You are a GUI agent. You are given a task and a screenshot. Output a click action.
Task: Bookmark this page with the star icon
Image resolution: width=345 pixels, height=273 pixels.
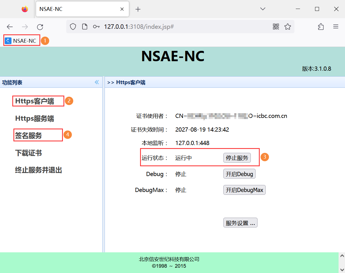pos(288,27)
